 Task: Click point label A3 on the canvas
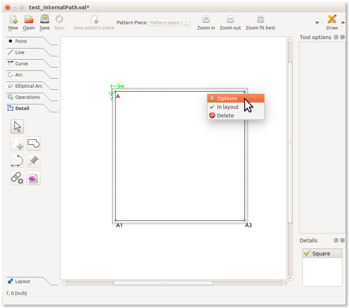pyautogui.click(x=248, y=225)
